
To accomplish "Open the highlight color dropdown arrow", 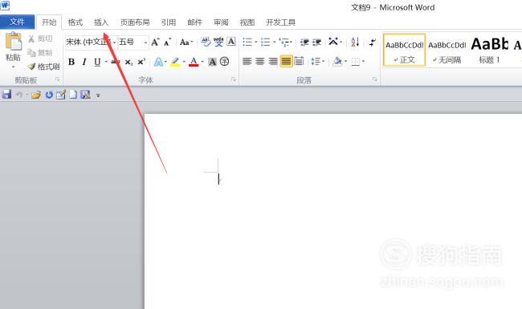I will coord(184,62).
